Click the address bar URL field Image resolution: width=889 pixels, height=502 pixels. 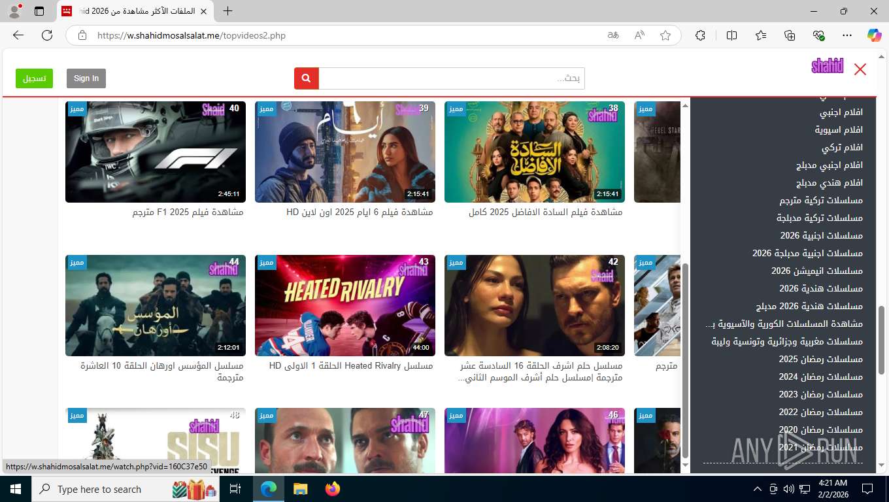(x=346, y=35)
